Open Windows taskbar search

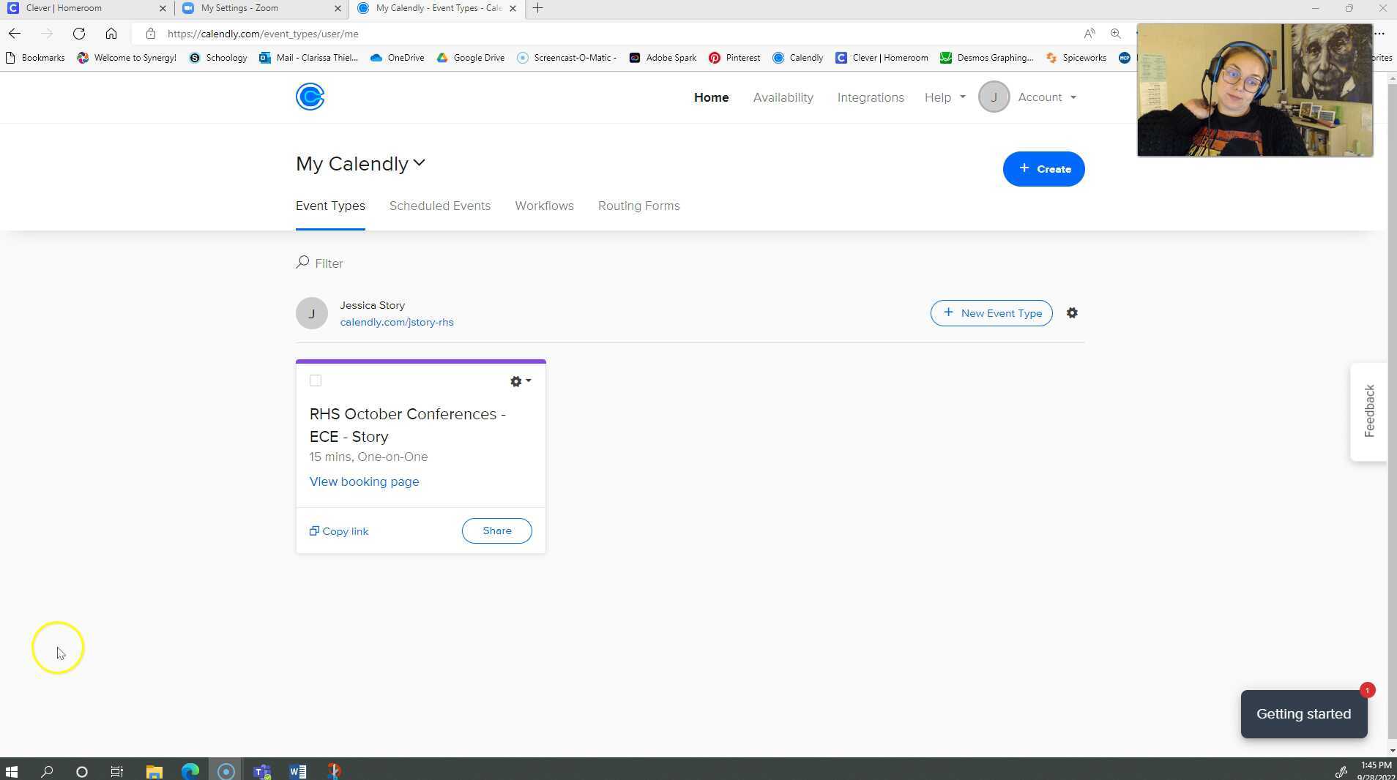47,771
